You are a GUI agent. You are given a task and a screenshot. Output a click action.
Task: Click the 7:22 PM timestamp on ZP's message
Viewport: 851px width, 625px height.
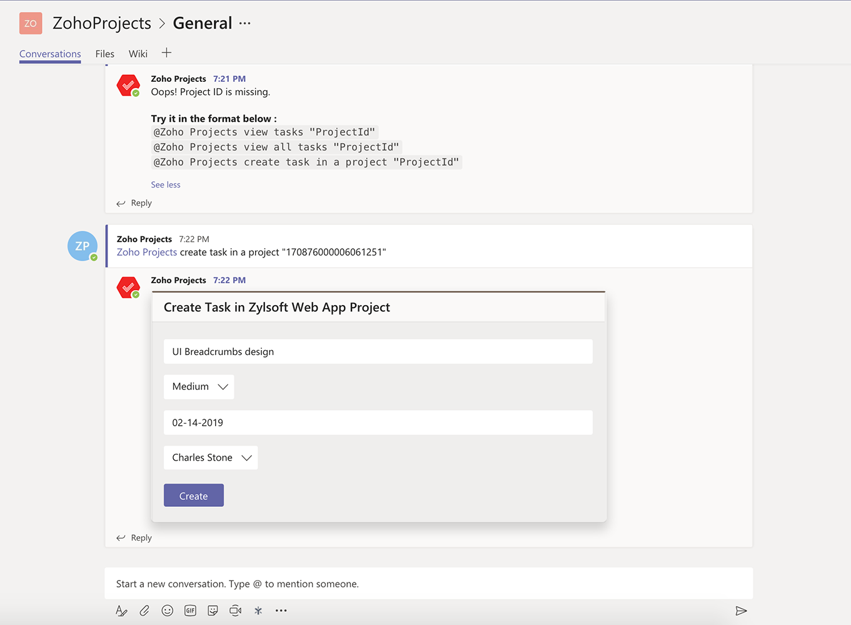coord(194,239)
